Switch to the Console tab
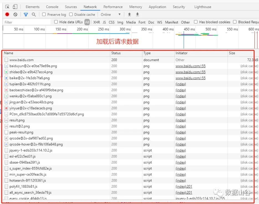The width and height of the screenshot is (259, 204). pos(52,7)
